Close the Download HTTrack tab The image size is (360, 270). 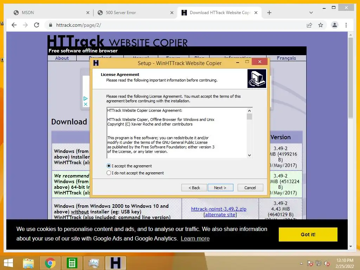pyautogui.click(x=256, y=13)
